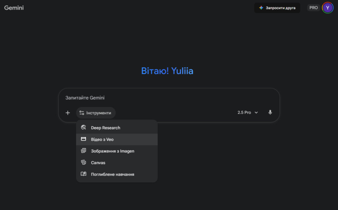Click the Gemini logo text

pyautogui.click(x=14, y=8)
